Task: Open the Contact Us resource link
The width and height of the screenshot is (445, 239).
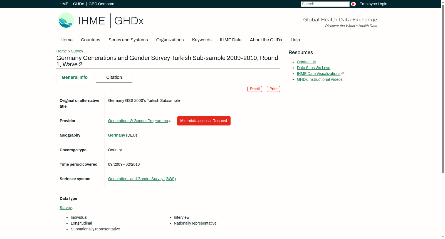Action: [x=306, y=62]
